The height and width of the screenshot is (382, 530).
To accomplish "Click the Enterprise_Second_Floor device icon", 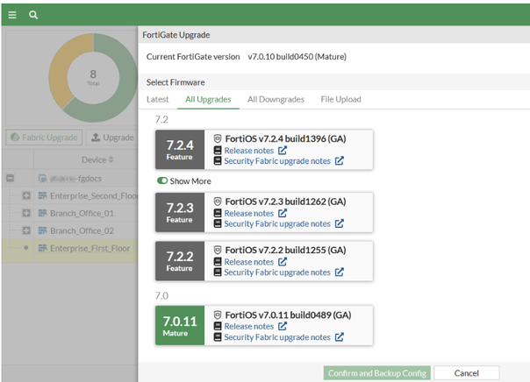I will point(43,195).
